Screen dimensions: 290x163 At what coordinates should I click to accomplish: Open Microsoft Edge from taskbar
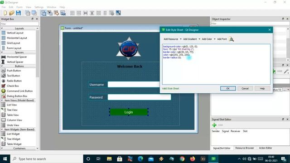pyautogui.click(x=140, y=159)
